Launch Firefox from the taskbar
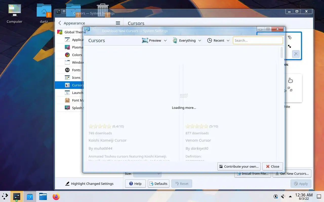 coord(56,196)
